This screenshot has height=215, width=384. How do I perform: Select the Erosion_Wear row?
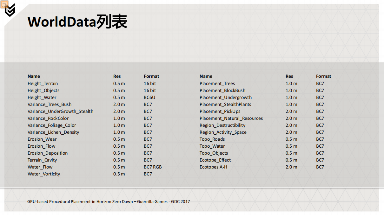[42, 139]
